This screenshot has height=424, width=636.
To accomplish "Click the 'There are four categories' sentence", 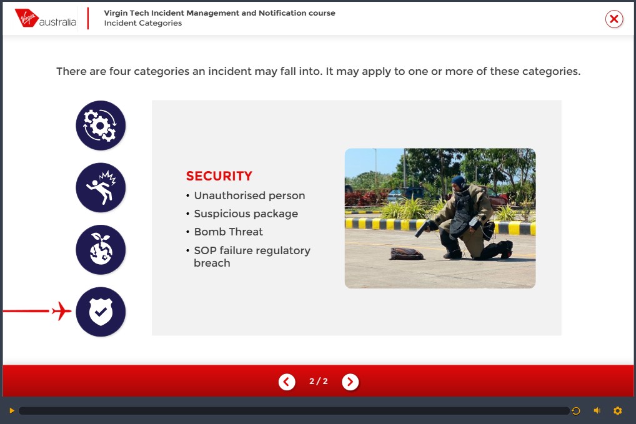I will click(x=319, y=71).
